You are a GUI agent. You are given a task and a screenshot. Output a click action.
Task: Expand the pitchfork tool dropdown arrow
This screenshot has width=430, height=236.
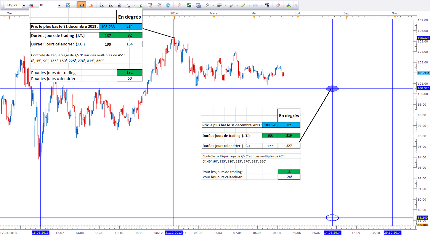(x=213, y=5)
